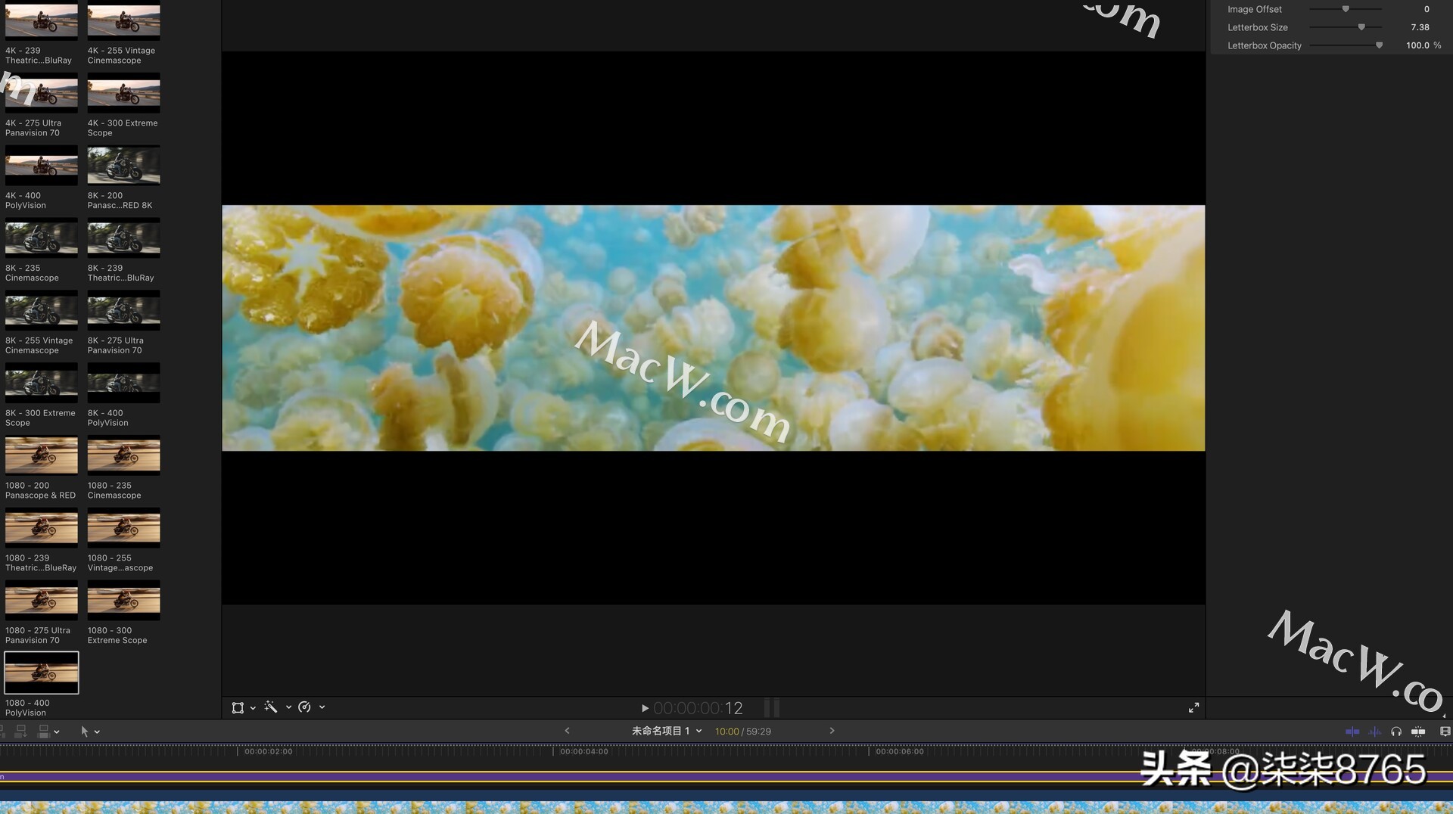Toggle audio skimming waveform icon
This screenshot has height=814, width=1453.
[x=1375, y=732]
